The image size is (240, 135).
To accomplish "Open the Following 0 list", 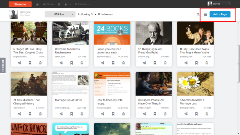I will coord(85,14).
